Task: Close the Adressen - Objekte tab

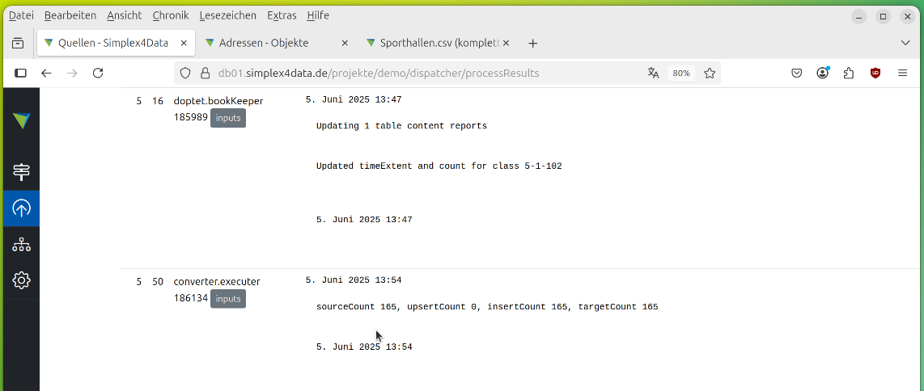Action: [345, 43]
